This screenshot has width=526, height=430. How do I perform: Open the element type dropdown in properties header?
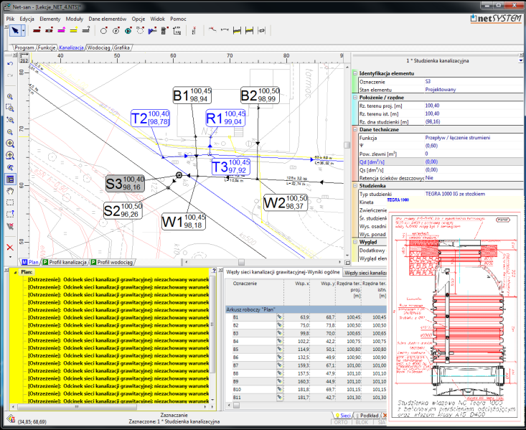tap(520, 61)
